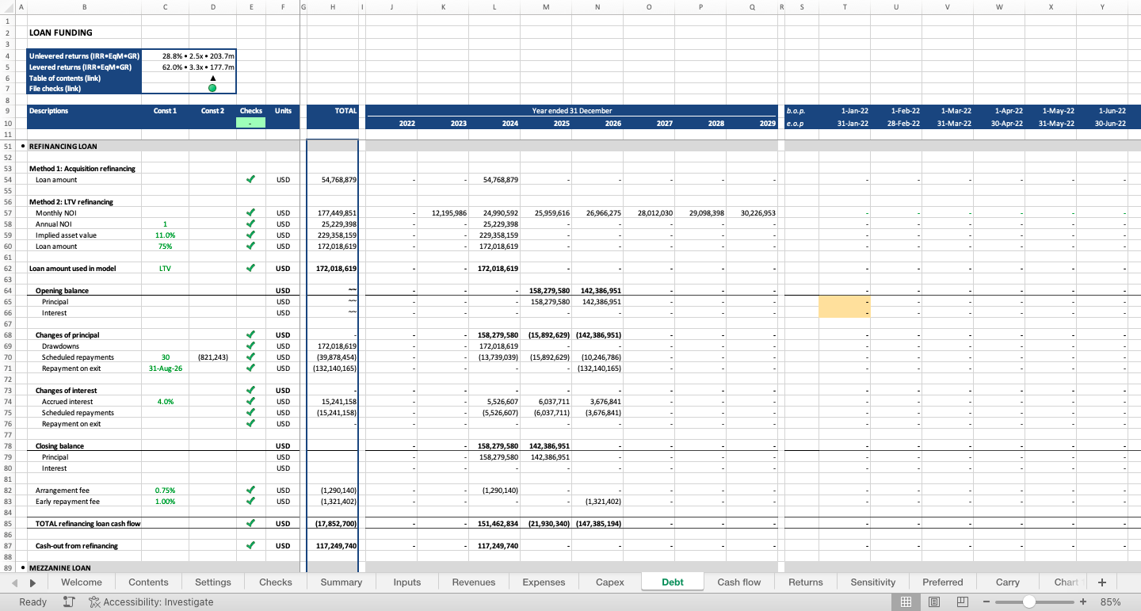The height and width of the screenshot is (611, 1141).
Task: Click the Ready status indicator
Action: pos(32,602)
